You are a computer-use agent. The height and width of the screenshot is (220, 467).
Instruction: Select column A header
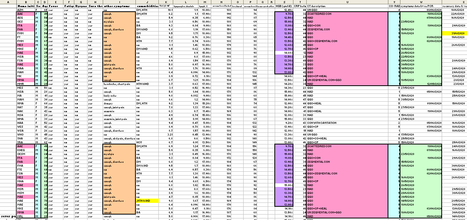tap(8, 2)
